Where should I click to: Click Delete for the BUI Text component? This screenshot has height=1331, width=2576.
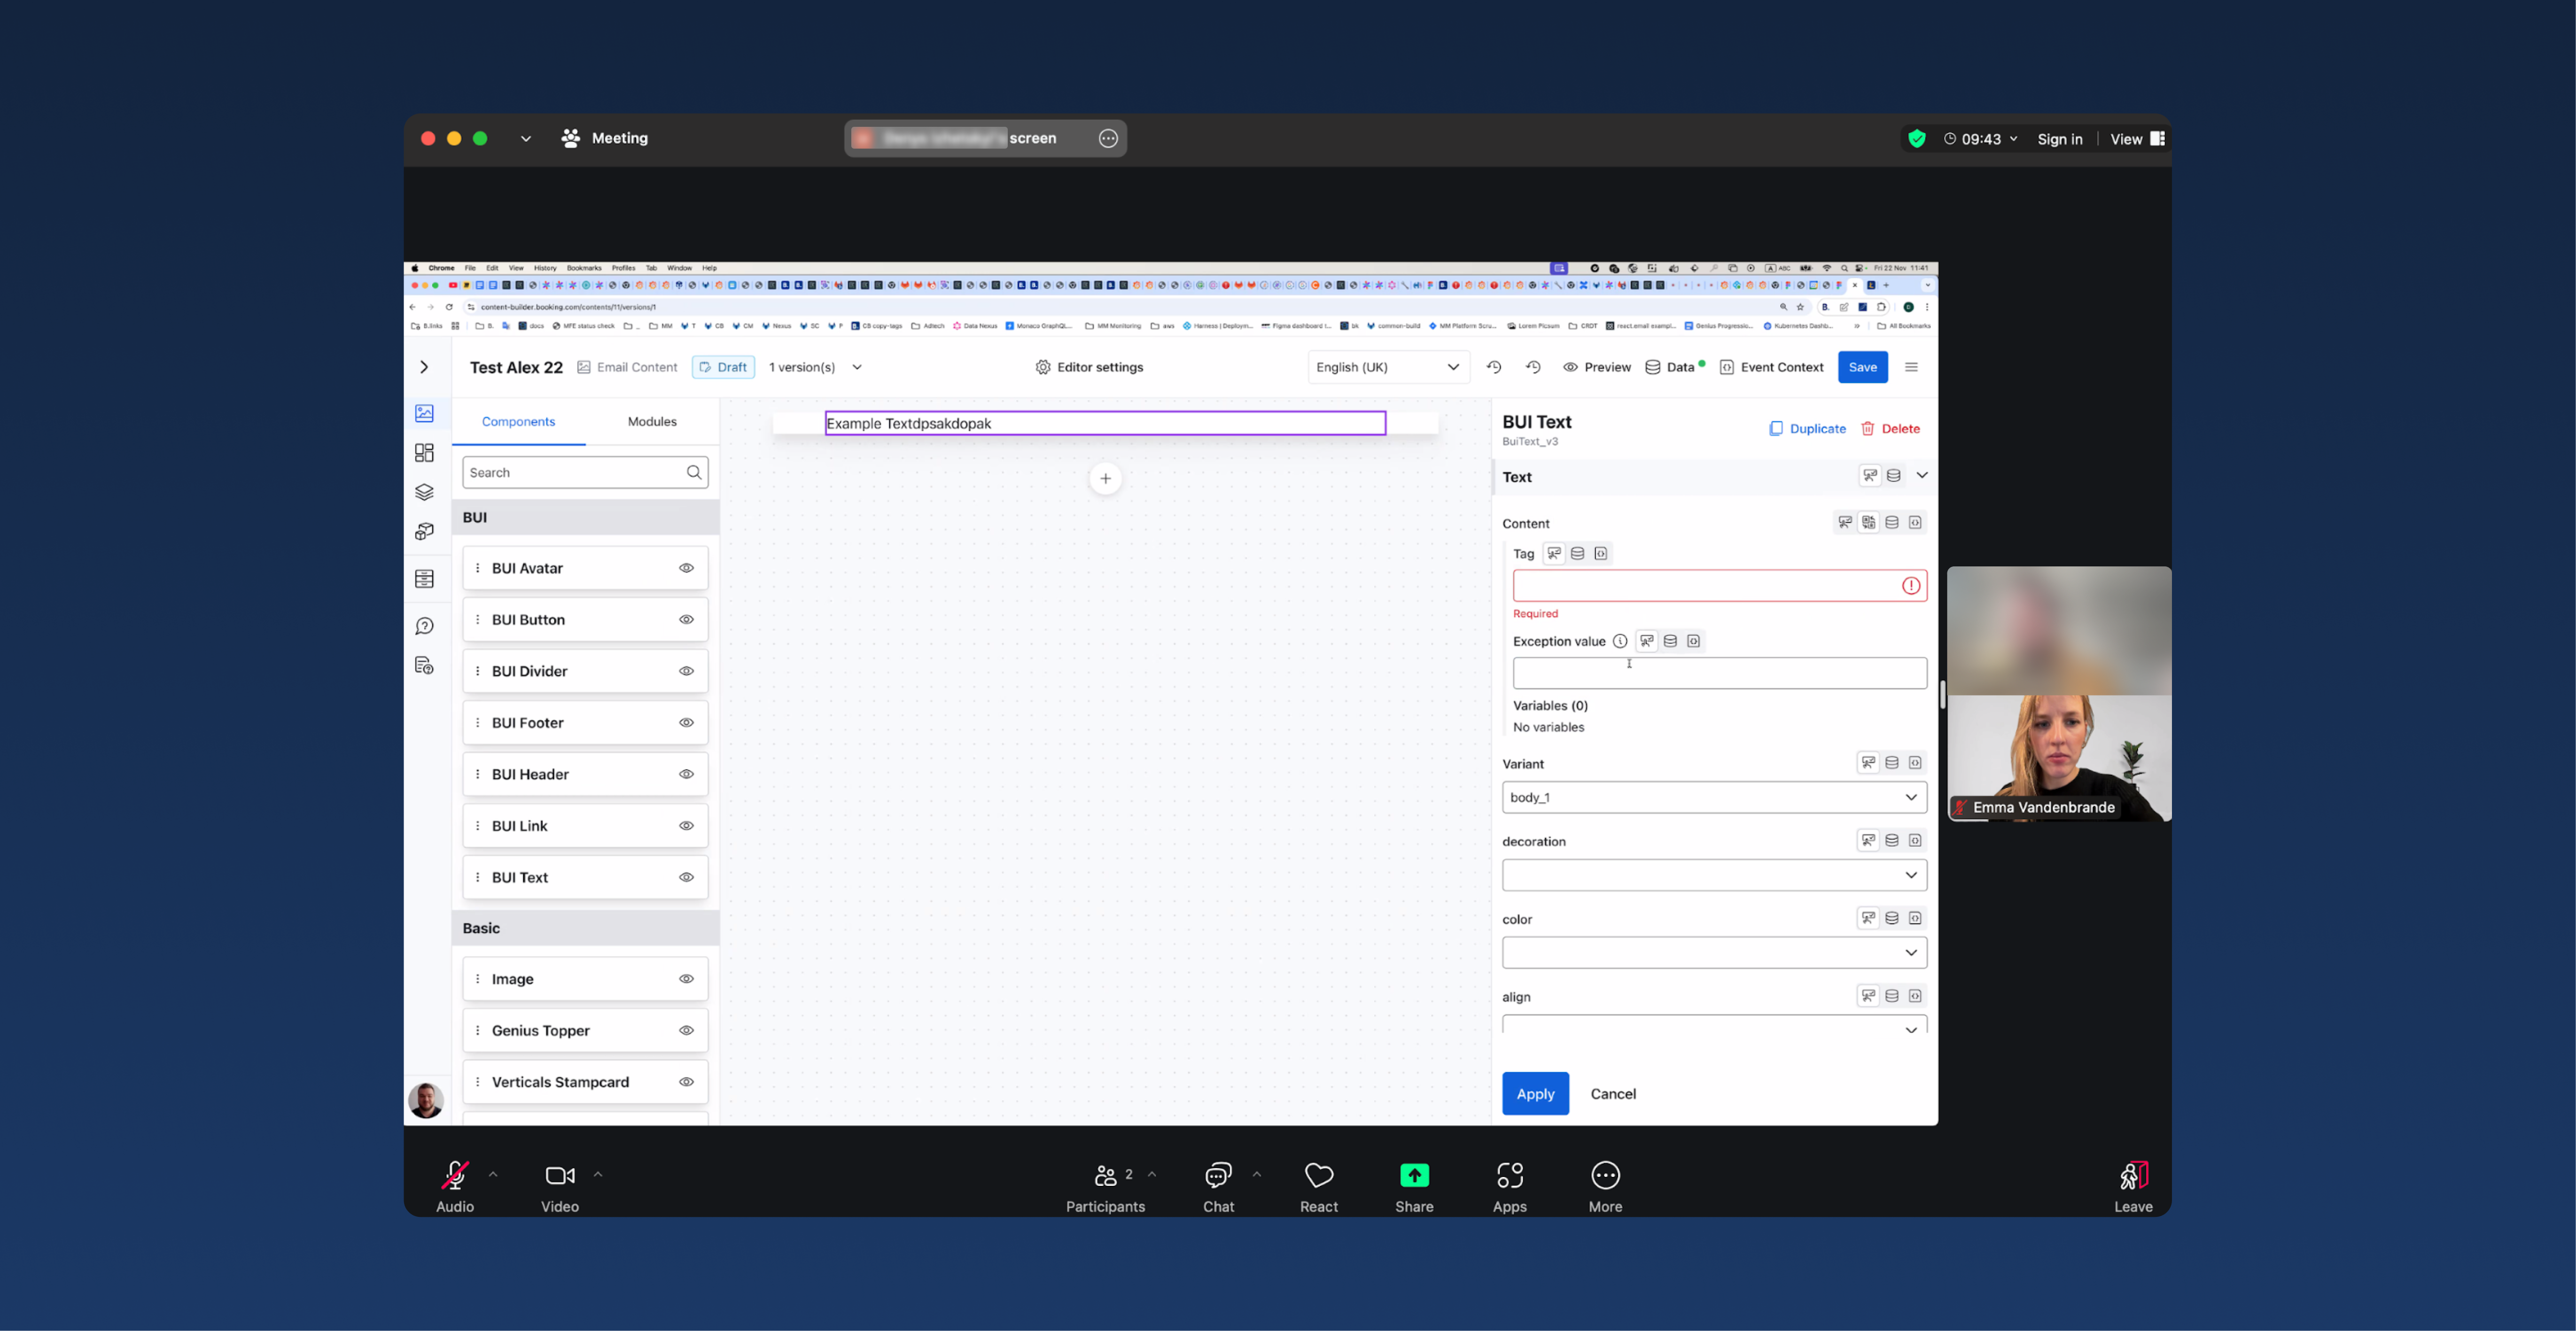pos(1890,429)
